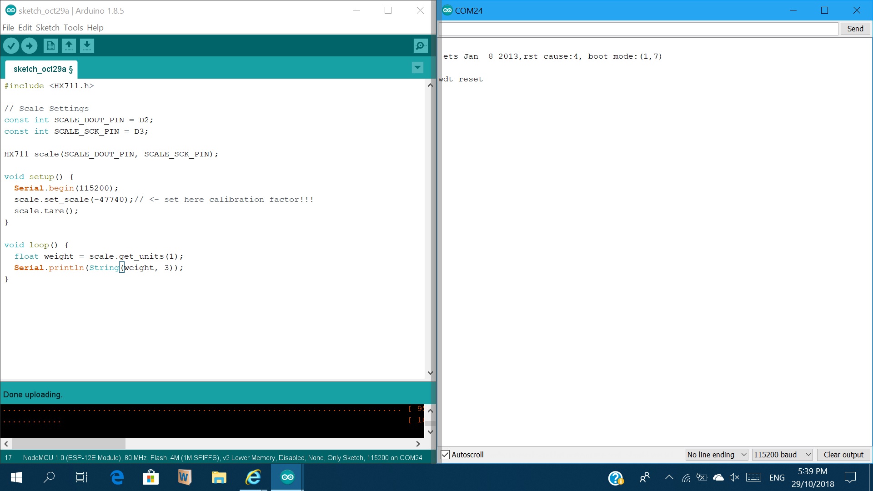The height and width of the screenshot is (491, 873).
Task: Open sketch from disk icon
Action: pyautogui.click(x=68, y=45)
